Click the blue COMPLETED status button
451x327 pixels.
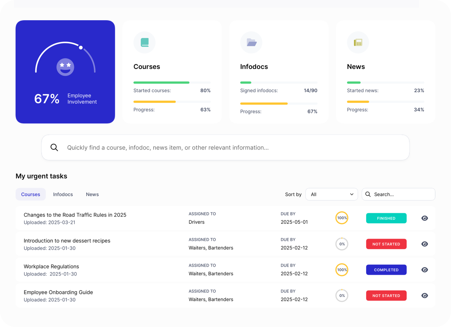tap(386, 270)
